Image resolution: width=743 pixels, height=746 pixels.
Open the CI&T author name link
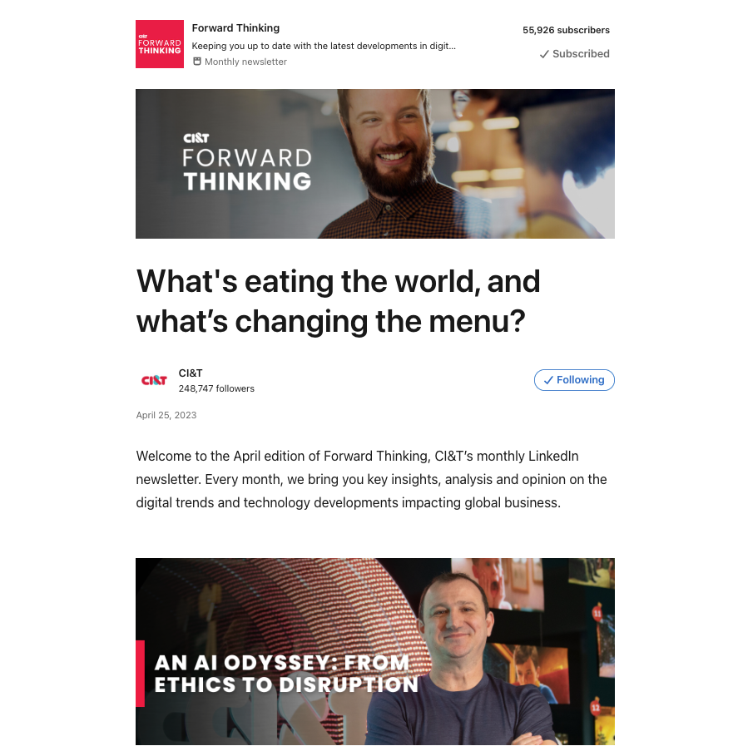[191, 373]
